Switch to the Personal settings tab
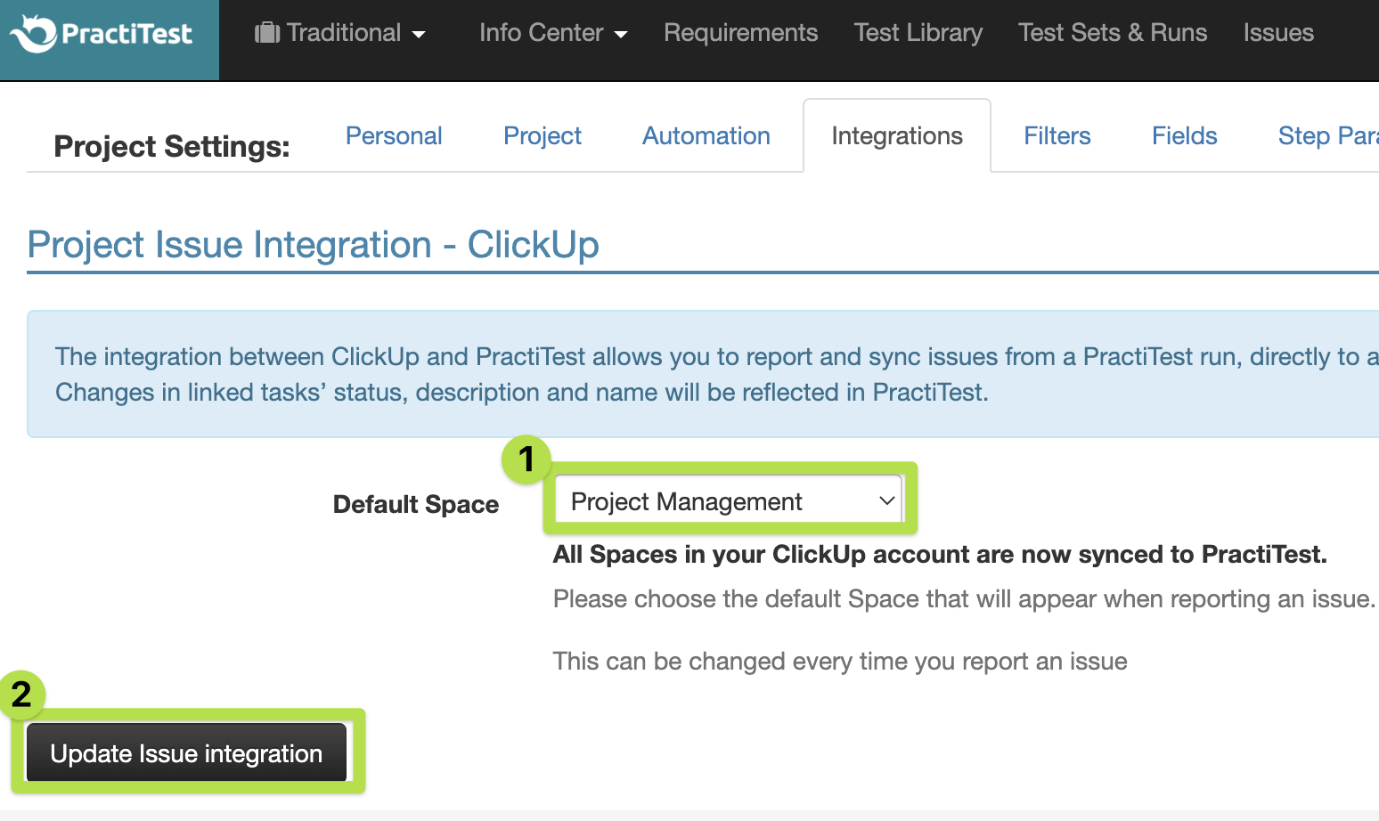This screenshot has width=1379, height=821. point(394,136)
